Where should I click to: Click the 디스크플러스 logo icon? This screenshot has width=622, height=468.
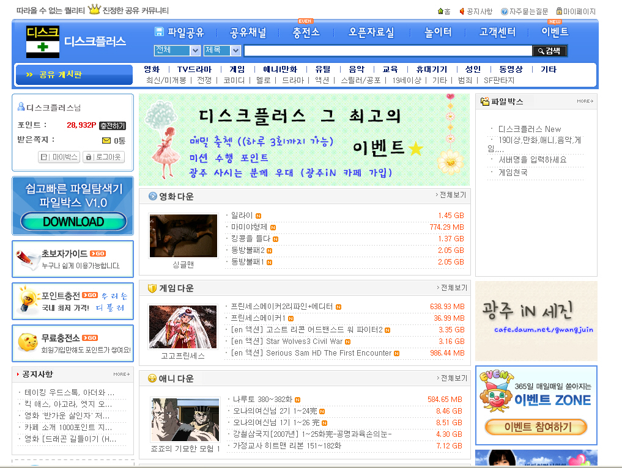(42, 42)
